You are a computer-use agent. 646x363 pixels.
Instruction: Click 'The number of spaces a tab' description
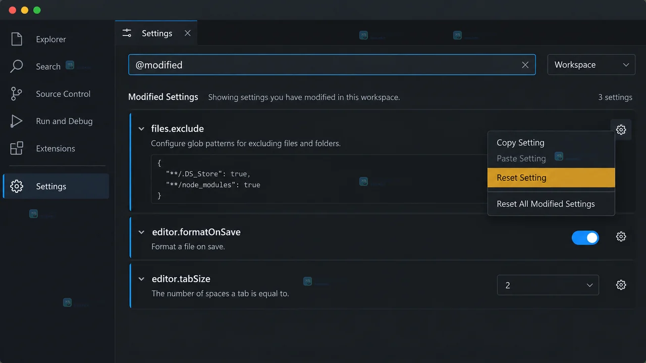click(x=220, y=293)
